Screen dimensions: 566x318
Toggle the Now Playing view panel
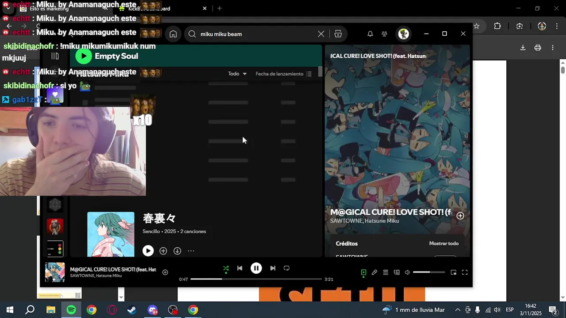(x=363, y=273)
